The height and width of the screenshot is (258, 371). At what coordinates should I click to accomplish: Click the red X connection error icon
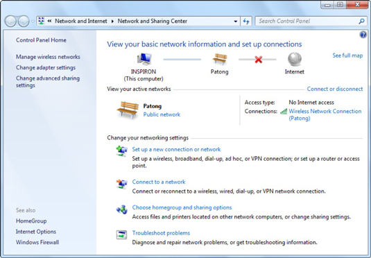coord(259,60)
